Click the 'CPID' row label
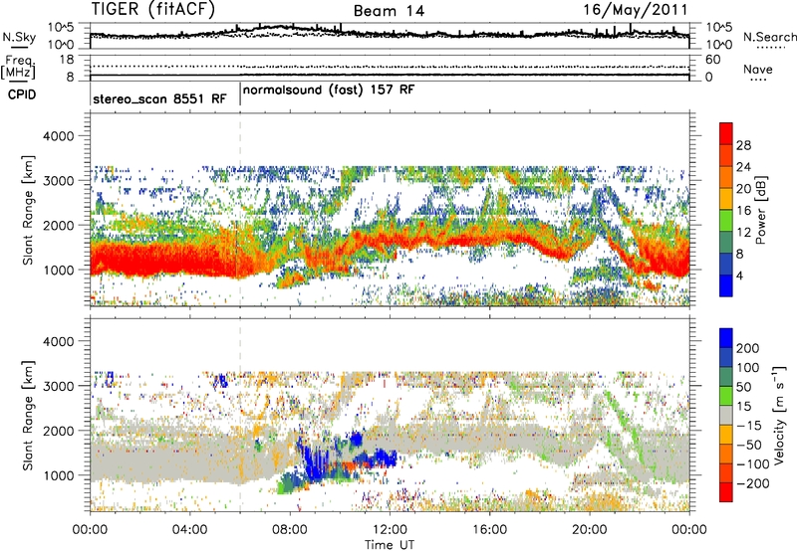This screenshot has width=797, height=551. pyautogui.click(x=22, y=94)
